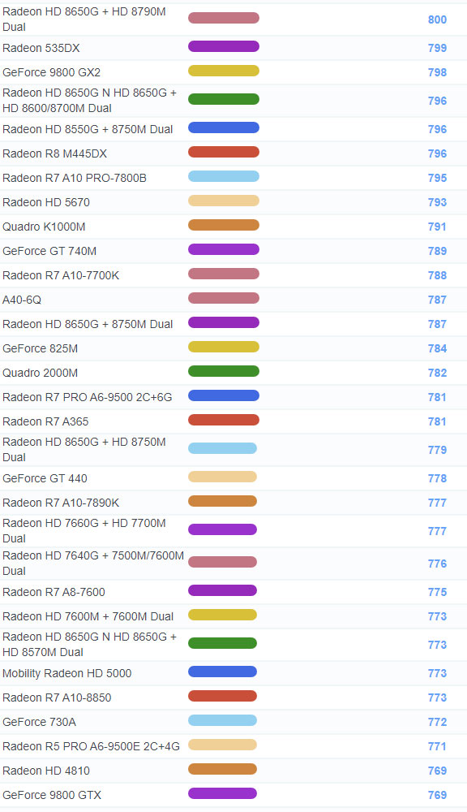Viewport: 467px width, 812px height.
Task: Select Radeon HD 8550G + 8750M Dual
Action: 88,129
